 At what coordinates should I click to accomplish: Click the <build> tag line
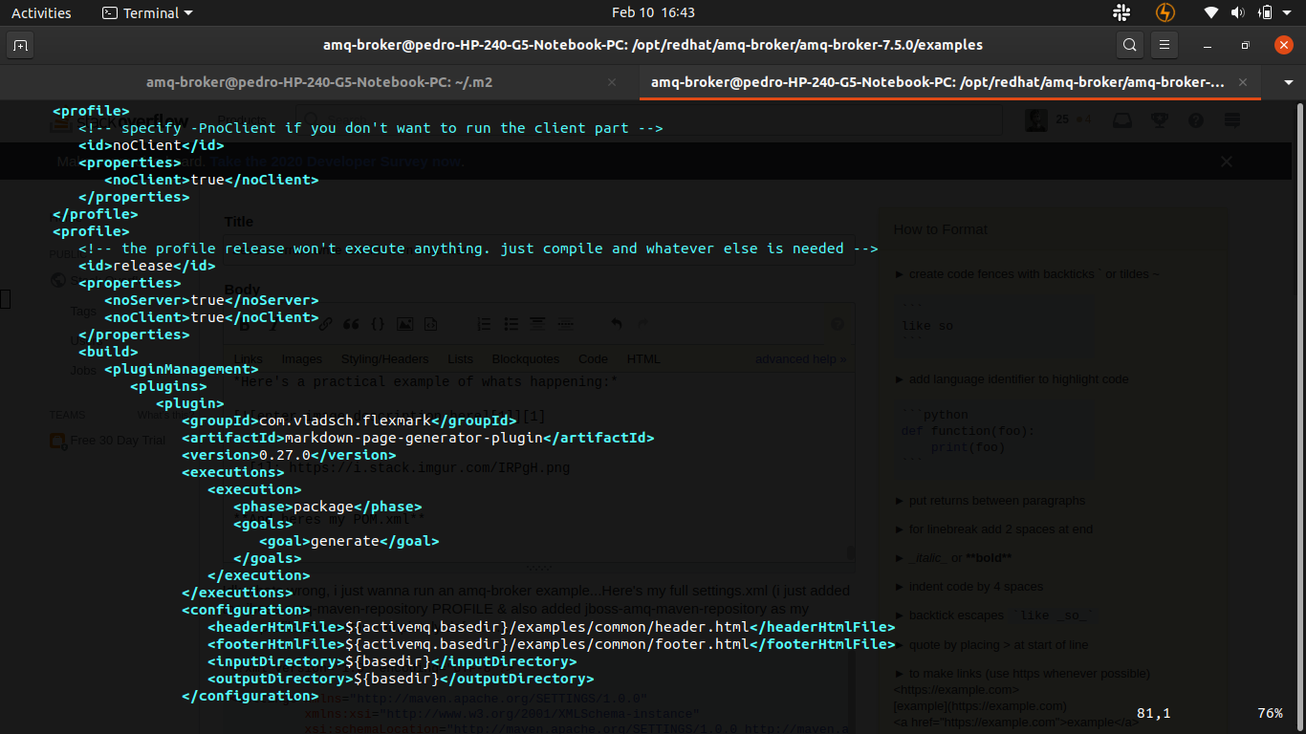click(x=108, y=352)
